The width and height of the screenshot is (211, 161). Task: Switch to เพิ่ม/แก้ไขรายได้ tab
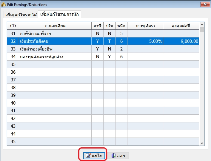point(21,15)
